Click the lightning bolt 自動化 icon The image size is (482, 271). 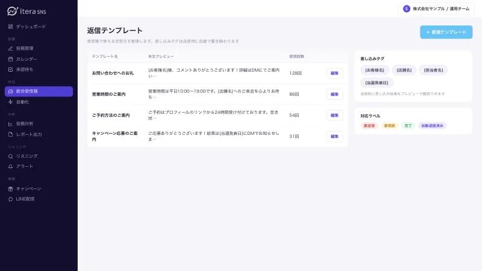tap(10, 102)
